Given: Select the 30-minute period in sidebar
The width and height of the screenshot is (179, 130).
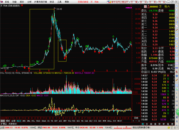Looking at the screenshot, I should tap(177, 105).
